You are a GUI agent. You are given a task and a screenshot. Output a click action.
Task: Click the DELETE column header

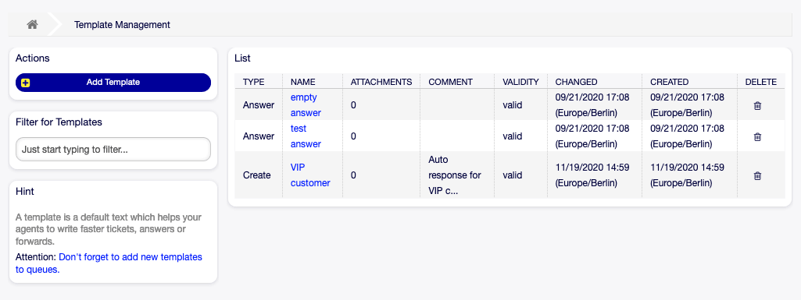760,82
